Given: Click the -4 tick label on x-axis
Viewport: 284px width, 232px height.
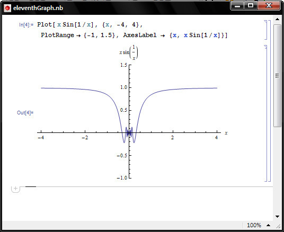Looking at the screenshot, I should [41, 138].
